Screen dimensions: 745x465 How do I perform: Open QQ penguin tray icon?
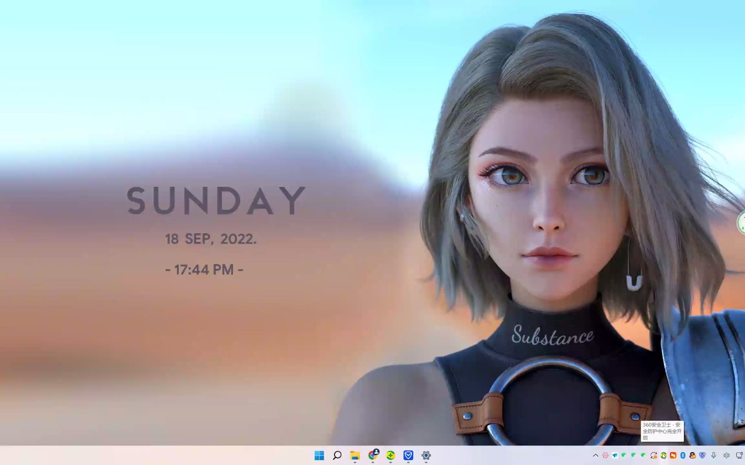[693, 455]
